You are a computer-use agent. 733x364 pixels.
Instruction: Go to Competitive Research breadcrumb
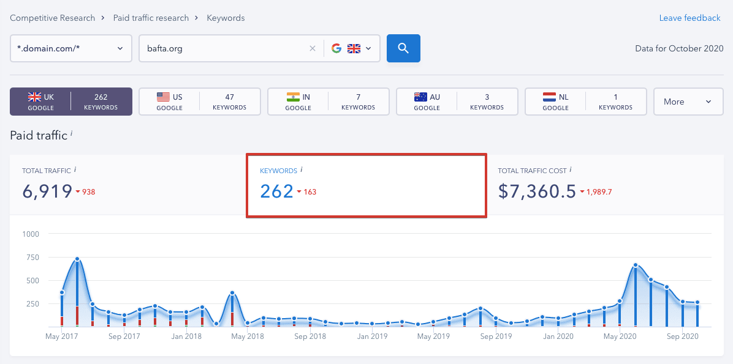click(52, 18)
